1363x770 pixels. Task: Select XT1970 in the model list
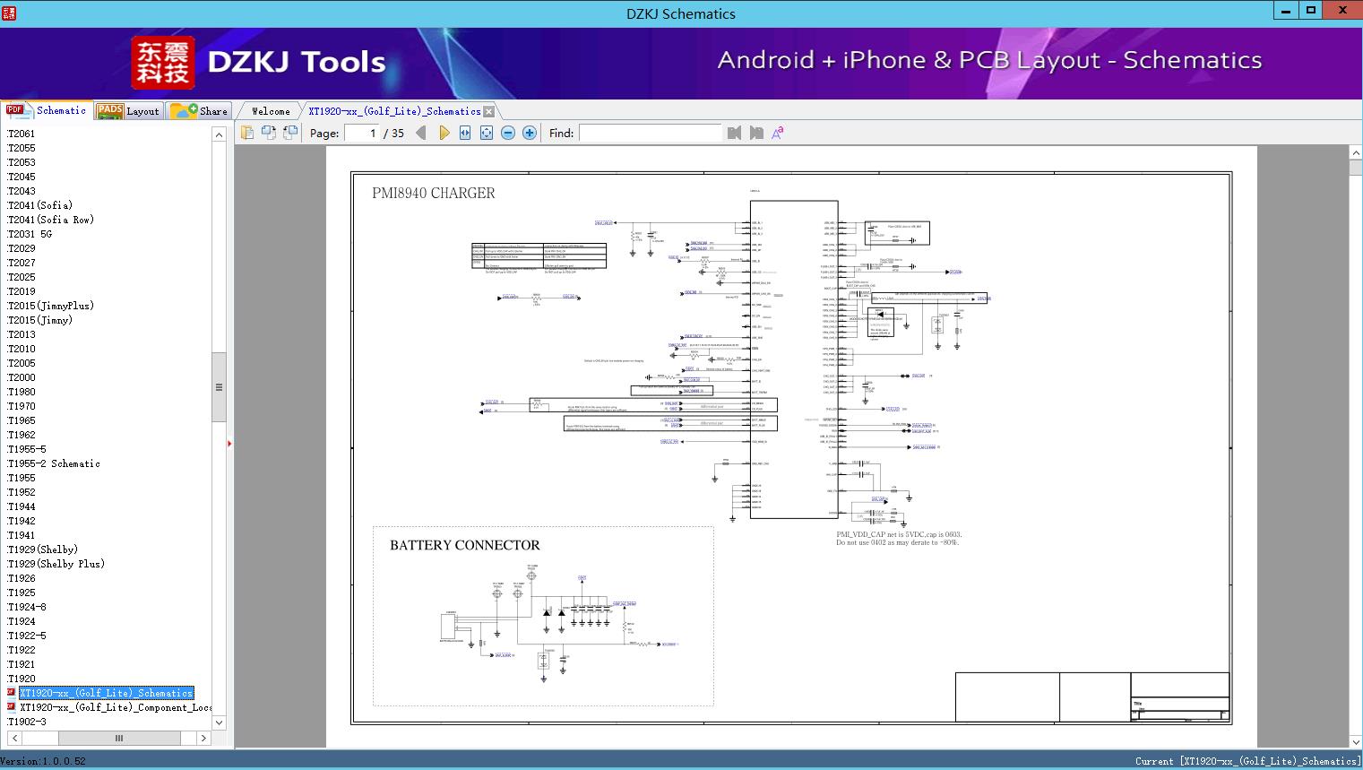pos(22,406)
